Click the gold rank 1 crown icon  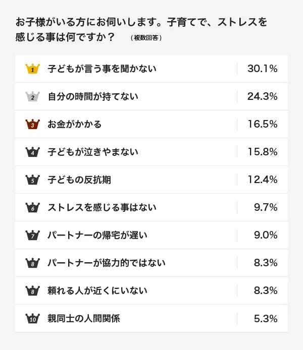pyautogui.click(x=32, y=69)
